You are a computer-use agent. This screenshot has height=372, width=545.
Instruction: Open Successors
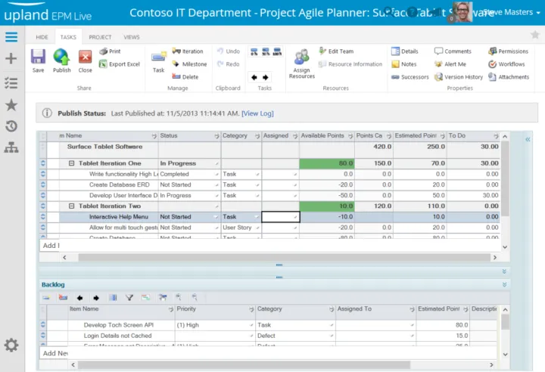[410, 77]
